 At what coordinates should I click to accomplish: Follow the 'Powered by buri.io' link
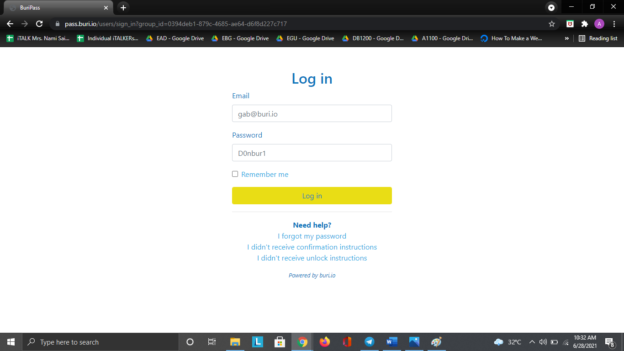click(312, 276)
